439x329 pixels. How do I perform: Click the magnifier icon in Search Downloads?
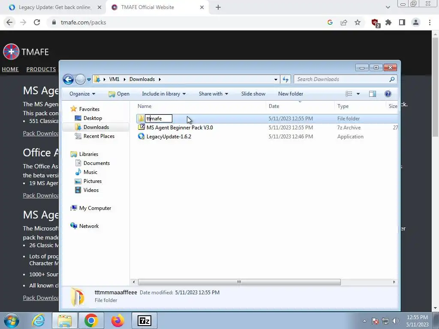point(392,79)
